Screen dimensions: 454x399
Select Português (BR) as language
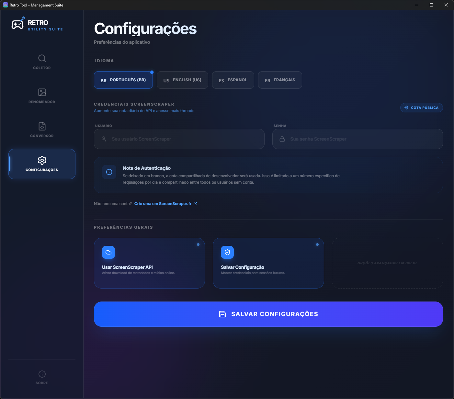(123, 80)
